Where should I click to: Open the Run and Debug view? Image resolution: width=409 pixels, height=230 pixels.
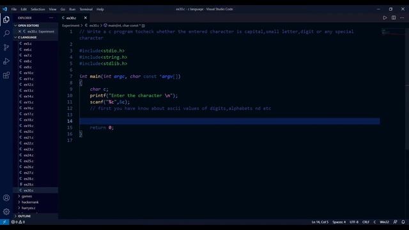(x=6, y=61)
